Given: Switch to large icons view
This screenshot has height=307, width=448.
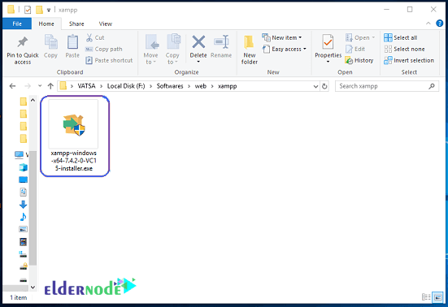Looking at the screenshot, I should click(437, 297).
